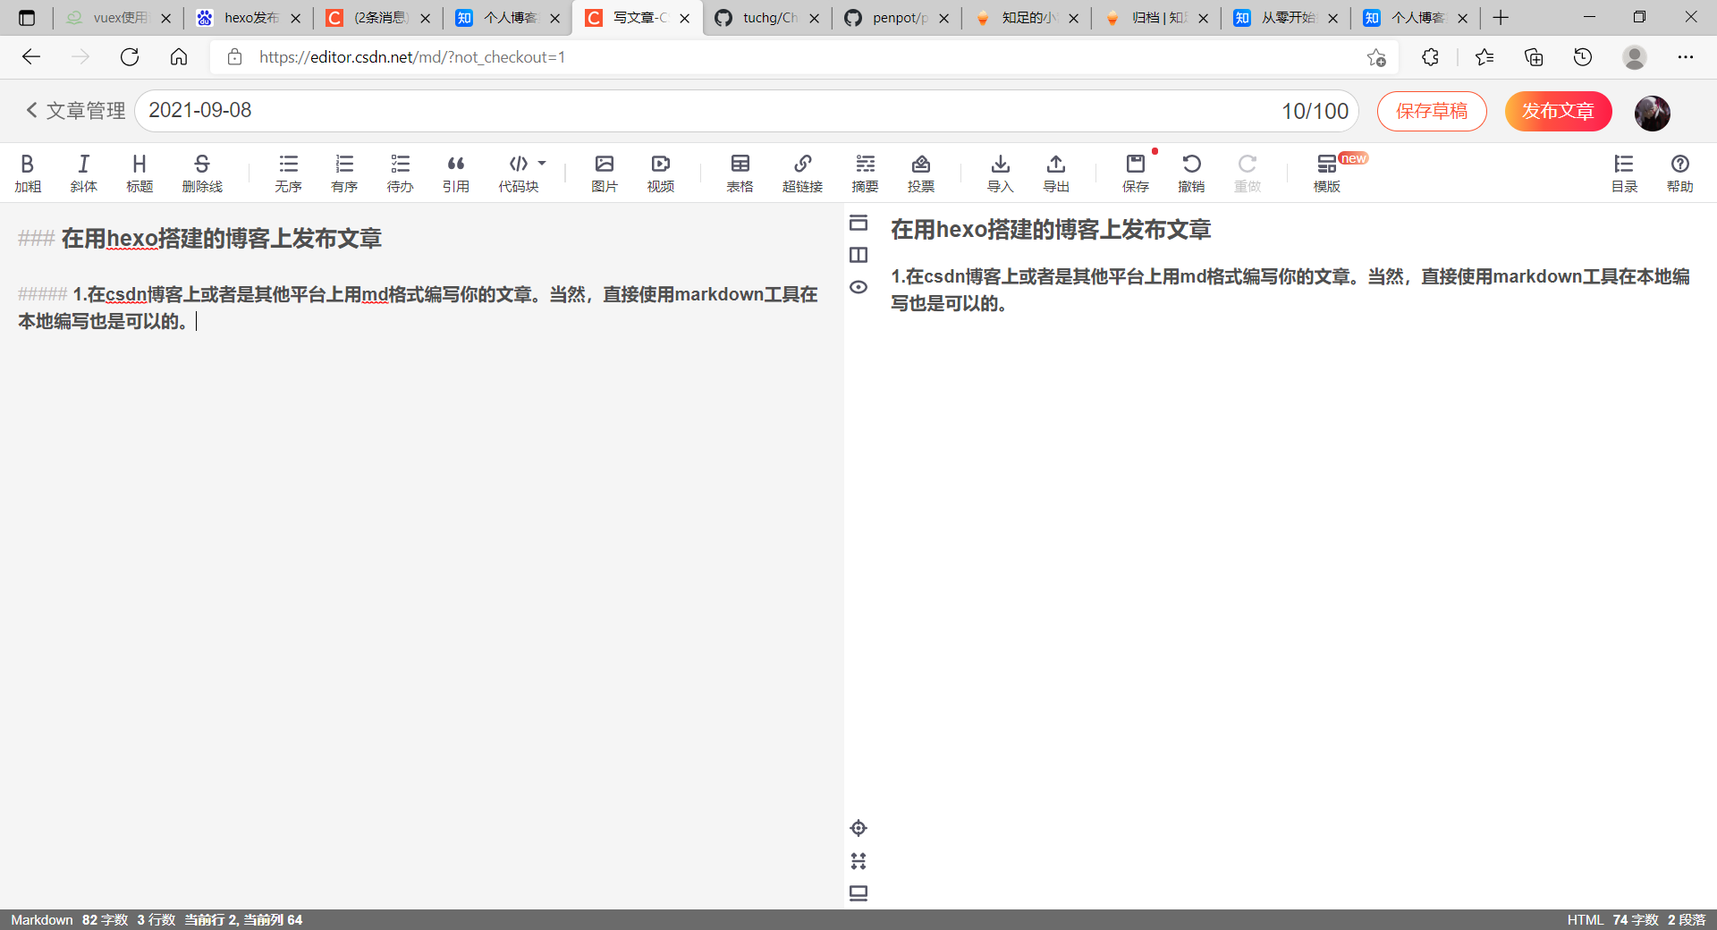Screen dimensions: 1717x930
Task: Expand the code block language dropdown
Action: click(541, 164)
